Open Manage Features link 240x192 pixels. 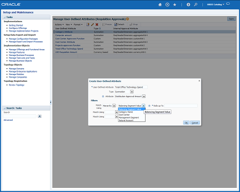[x=16, y=52]
